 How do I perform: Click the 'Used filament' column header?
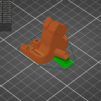pyautogui.click(x=7, y=1)
